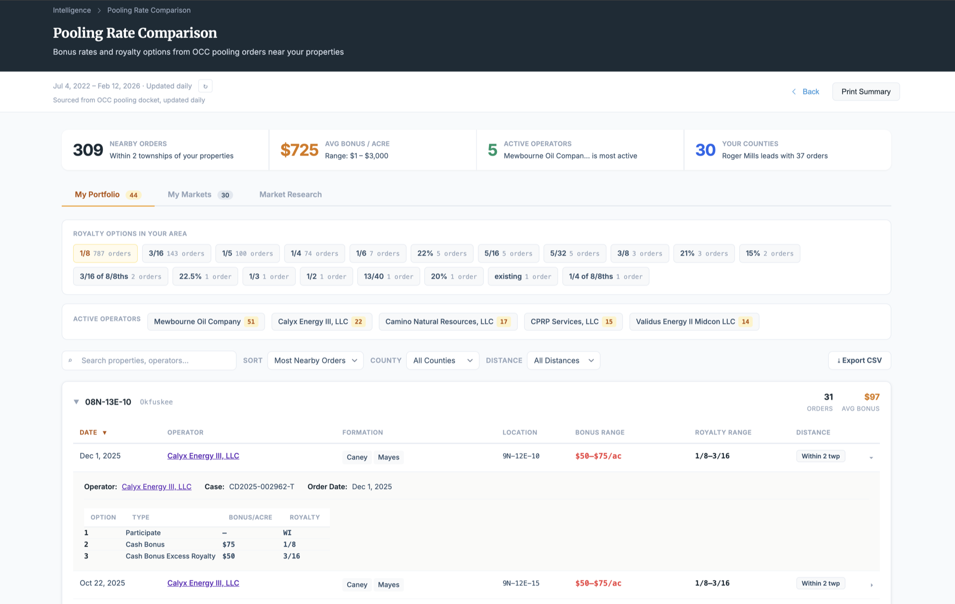This screenshot has width=955, height=604.
Task: Click the refresh icon next to Updated daily
Action: [205, 86]
